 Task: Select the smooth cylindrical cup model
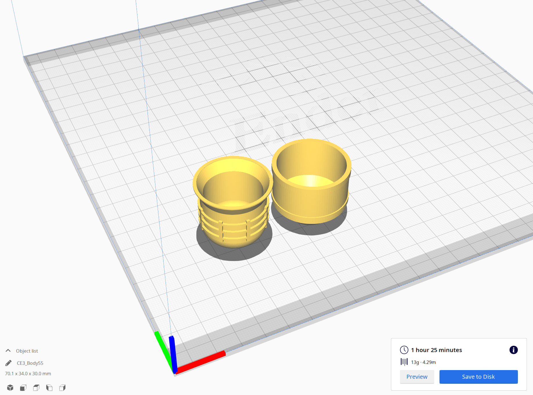(311, 181)
